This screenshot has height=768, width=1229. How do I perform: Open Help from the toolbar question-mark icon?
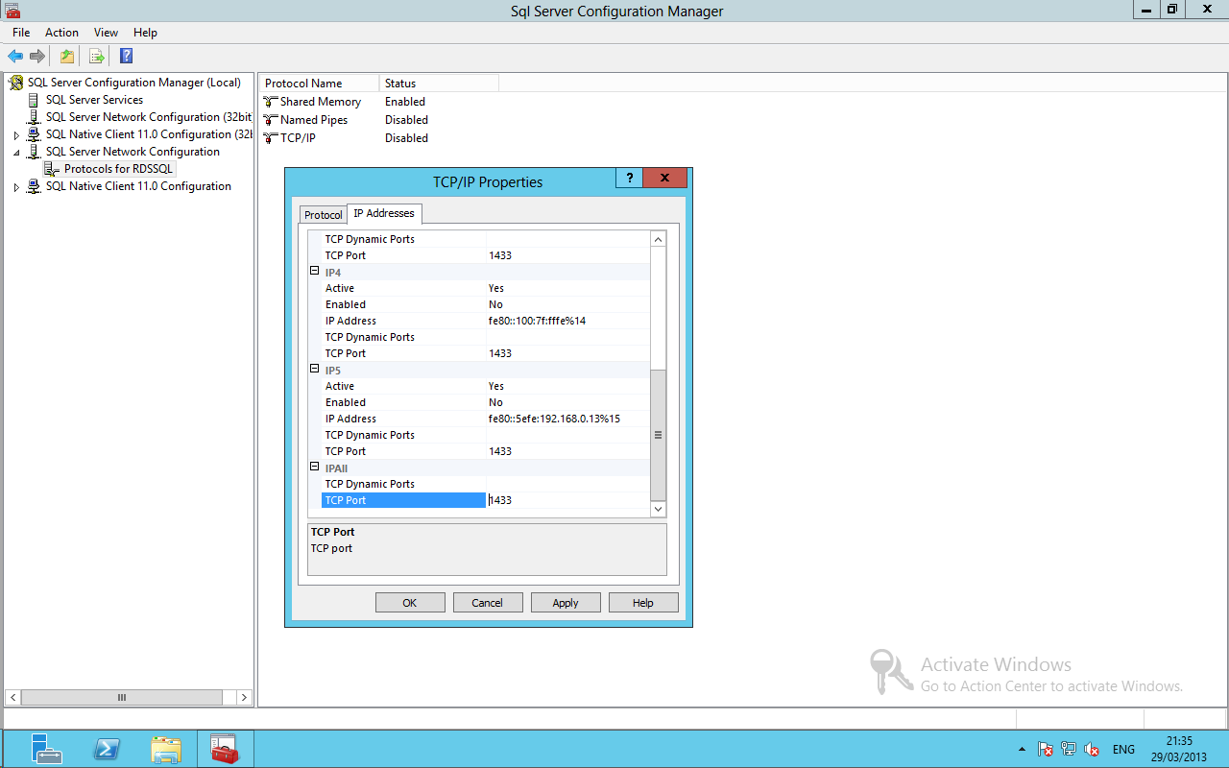click(126, 56)
